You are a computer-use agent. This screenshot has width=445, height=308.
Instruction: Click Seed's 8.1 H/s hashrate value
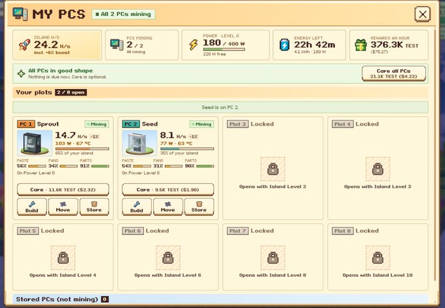[173, 135]
